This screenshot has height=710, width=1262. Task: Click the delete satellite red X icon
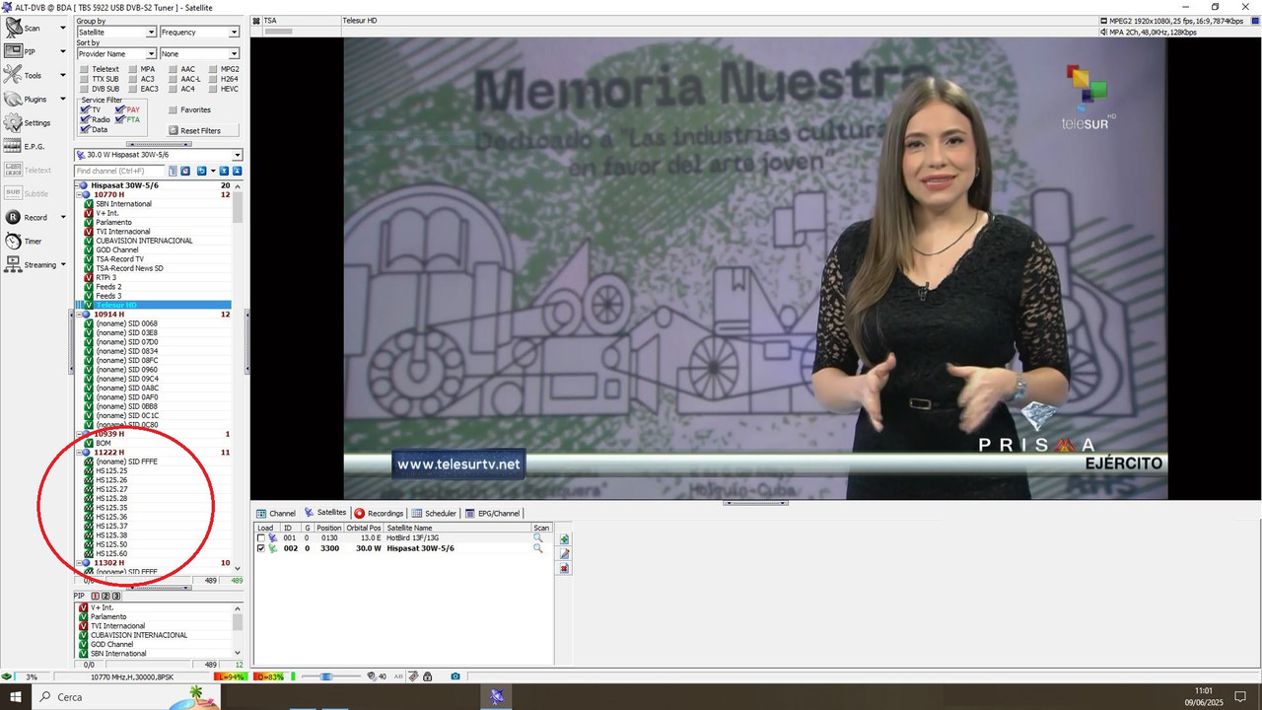pyautogui.click(x=564, y=569)
